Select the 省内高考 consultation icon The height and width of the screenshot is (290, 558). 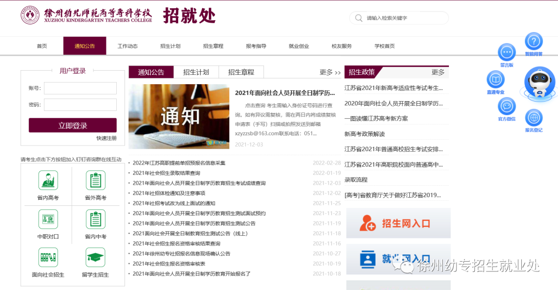tap(48, 181)
